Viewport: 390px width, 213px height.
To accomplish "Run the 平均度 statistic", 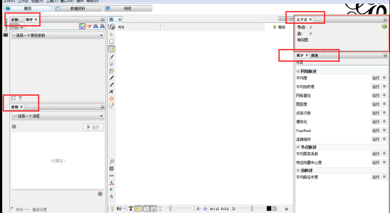I will (x=375, y=78).
